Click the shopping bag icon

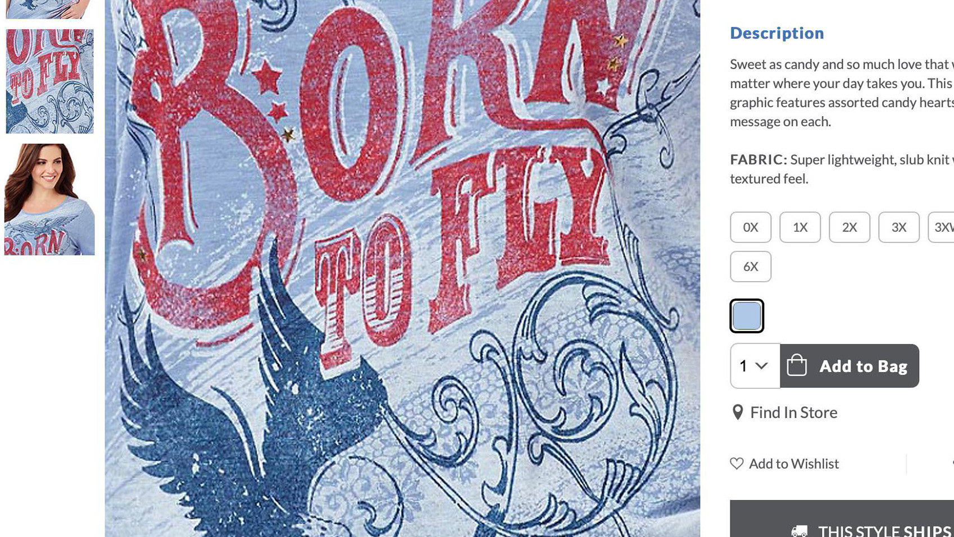click(797, 365)
